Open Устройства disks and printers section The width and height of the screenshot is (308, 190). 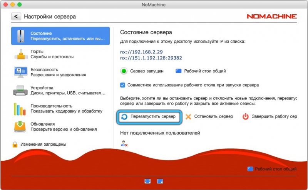tap(60, 90)
